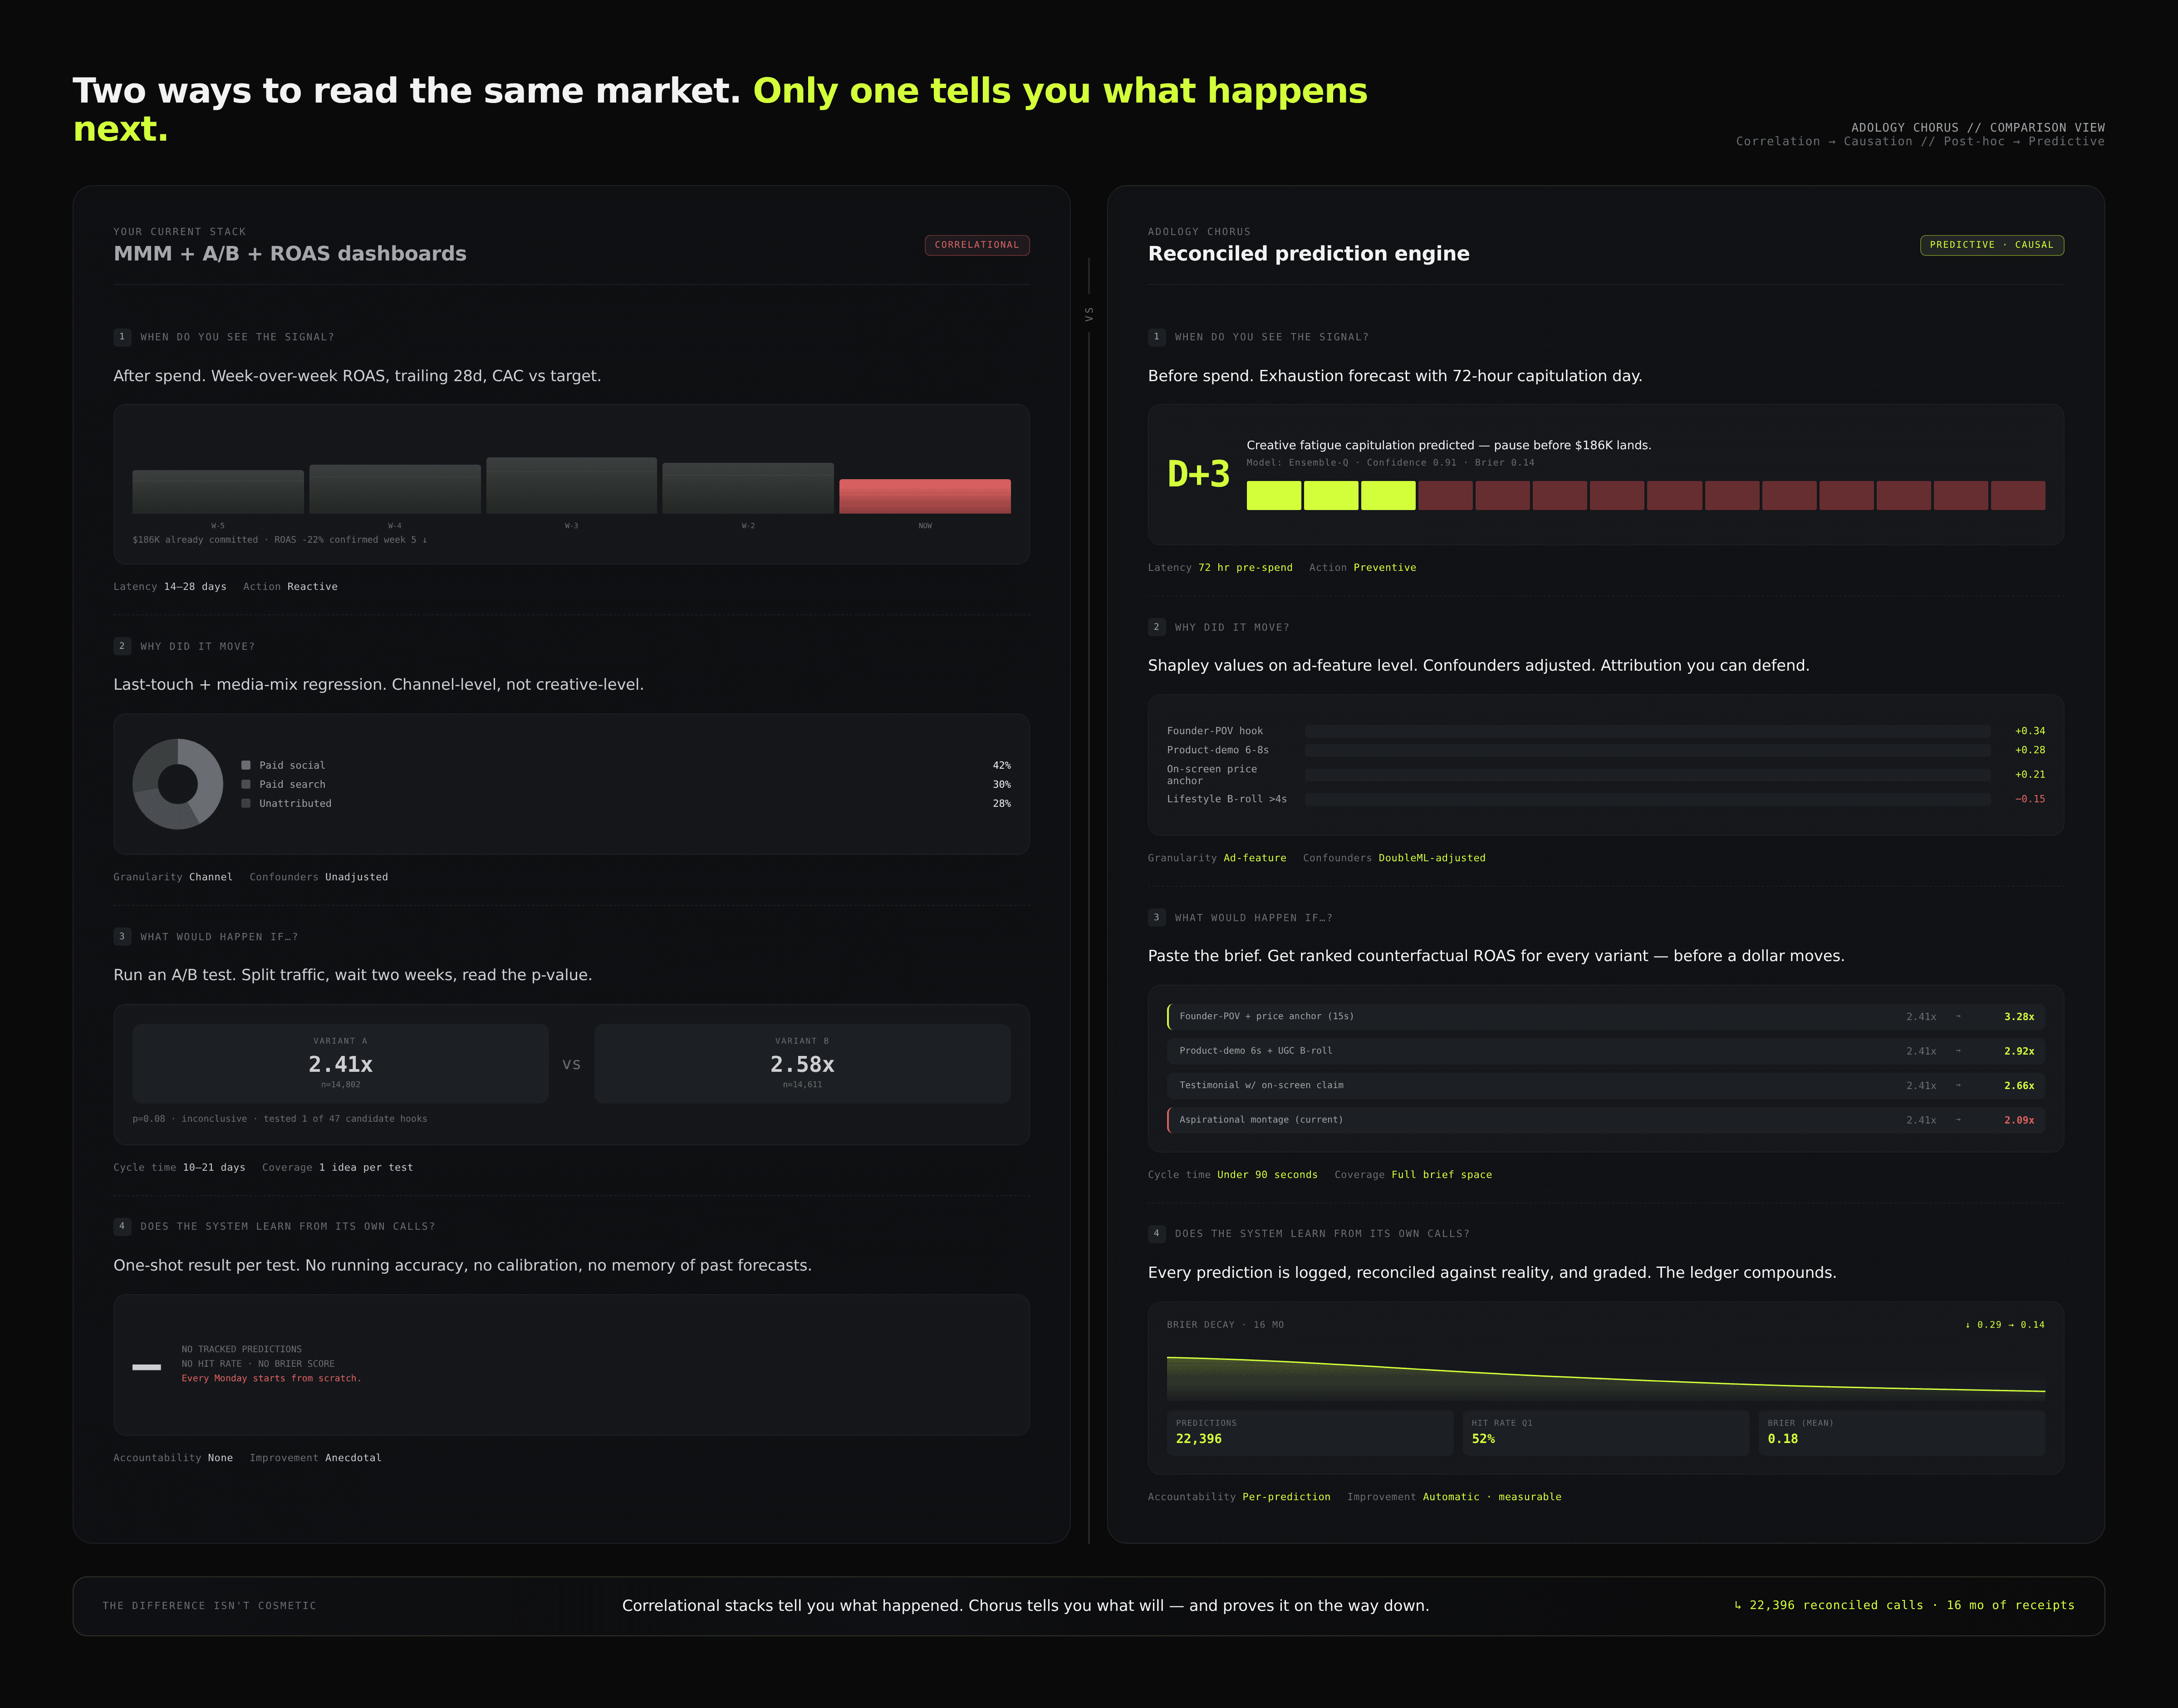The image size is (2178, 1708).
Task: Select Product-demo 6s + UGC B-roll row
Action: pos(1605,1051)
